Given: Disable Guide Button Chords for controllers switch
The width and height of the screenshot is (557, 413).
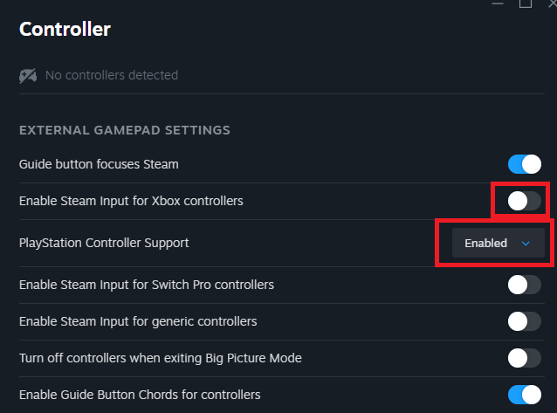Looking at the screenshot, I should [525, 395].
